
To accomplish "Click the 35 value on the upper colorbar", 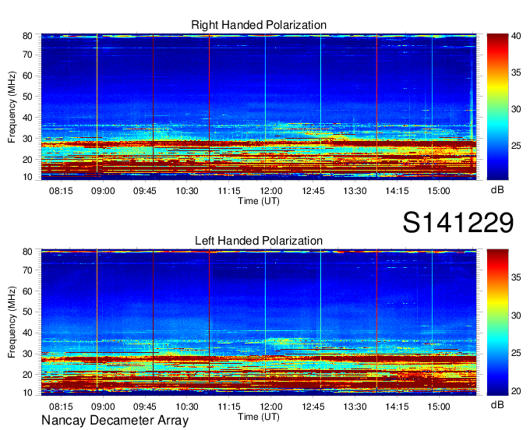I will coord(516,72).
